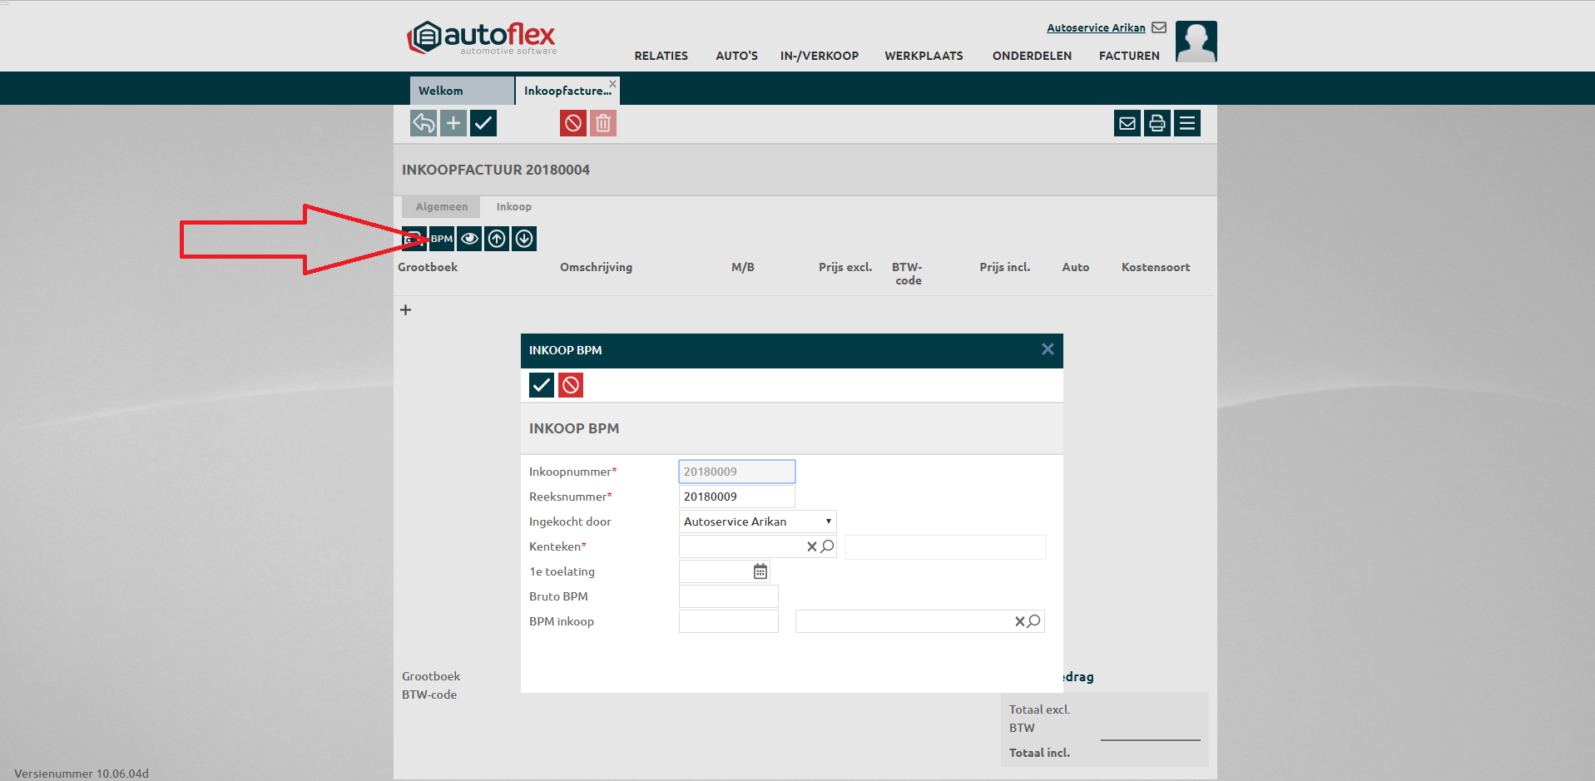Click the BPM toolbar button
The image size is (1595, 781).
442,239
